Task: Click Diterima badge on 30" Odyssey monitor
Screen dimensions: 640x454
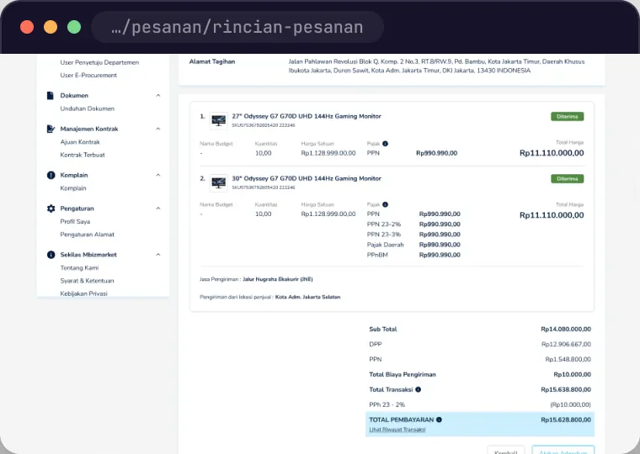Action: point(568,179)
